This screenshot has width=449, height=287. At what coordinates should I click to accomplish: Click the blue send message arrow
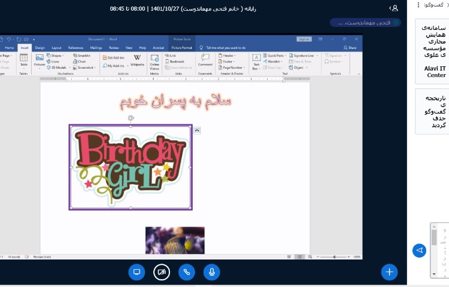419,251
